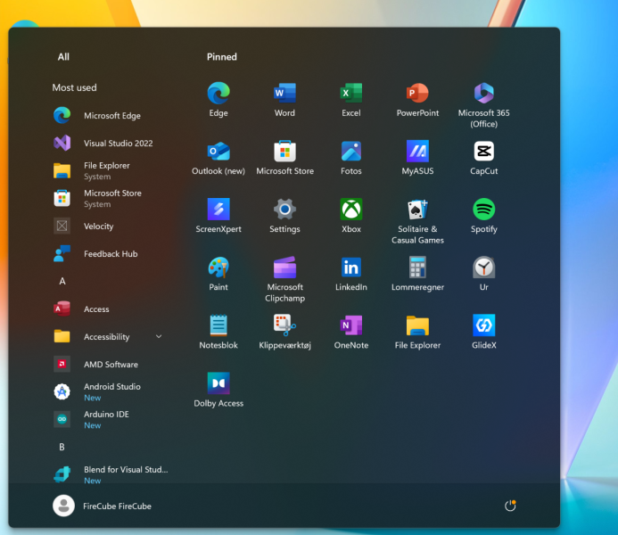Open Solitaire & Casual Games

[x=417, y=221]
